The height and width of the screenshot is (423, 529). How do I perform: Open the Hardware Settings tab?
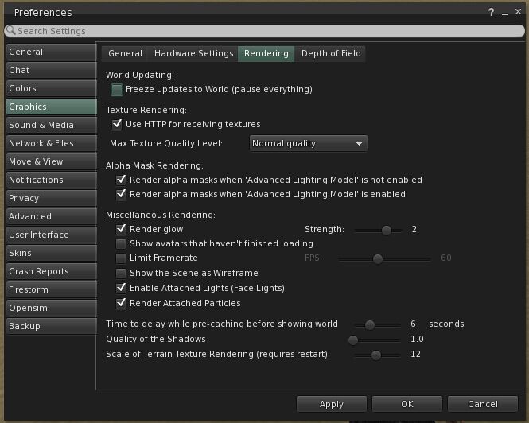point(193,53)
